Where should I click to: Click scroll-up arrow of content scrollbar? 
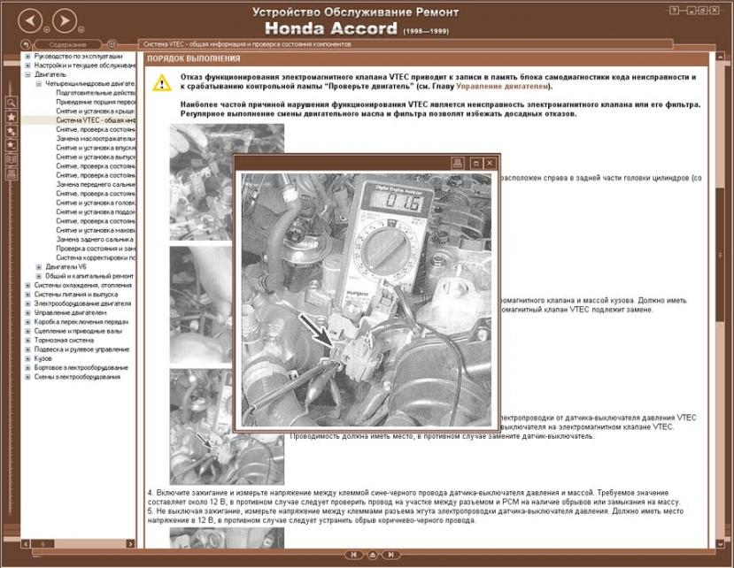pos(721,58)
